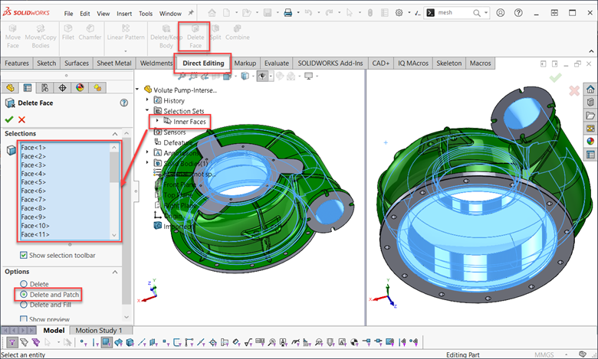Viewport: 598px width, 359px height.
Task: Switch to the ConfigurationManager tab icon
Action: (x=45, y=88)
